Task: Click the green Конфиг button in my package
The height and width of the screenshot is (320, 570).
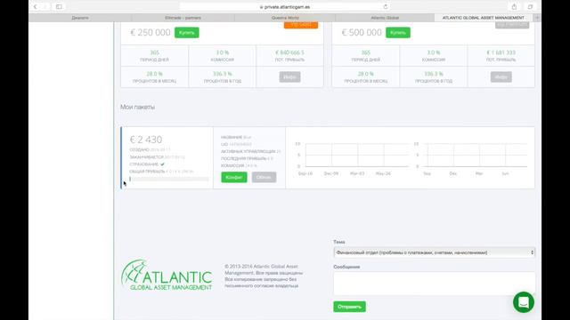Action: [x=233, y=177]
